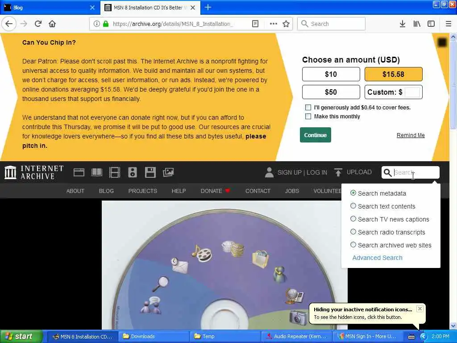The width and height of the screenshot is (457, 343).
Task: Close the Blog tab
Action: pyautogui.click(x=92, y=8)
